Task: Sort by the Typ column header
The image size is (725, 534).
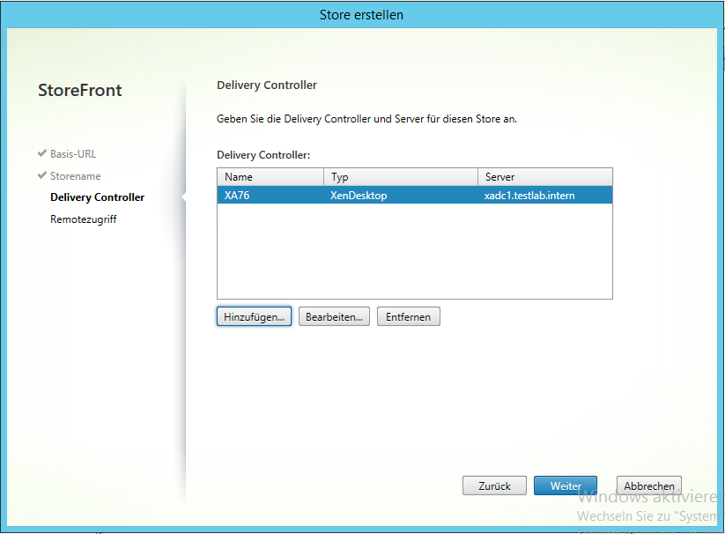Action: point(401,177)
